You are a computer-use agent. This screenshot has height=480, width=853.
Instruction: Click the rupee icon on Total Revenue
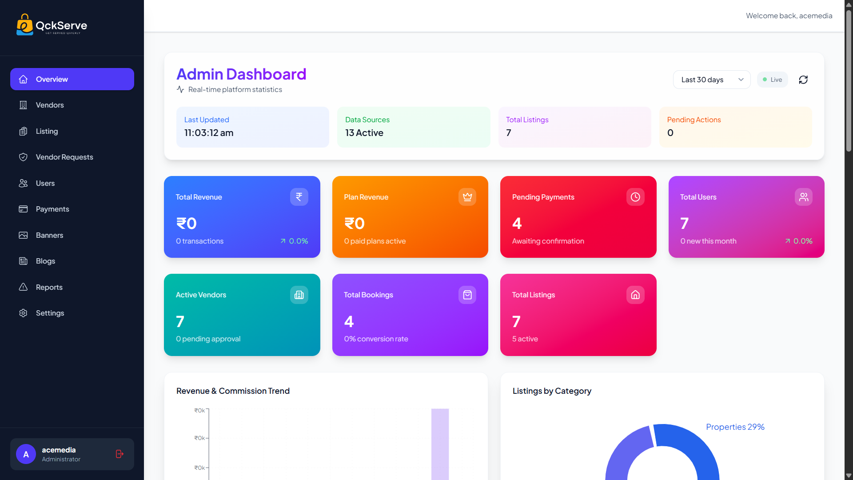point(299,197)
